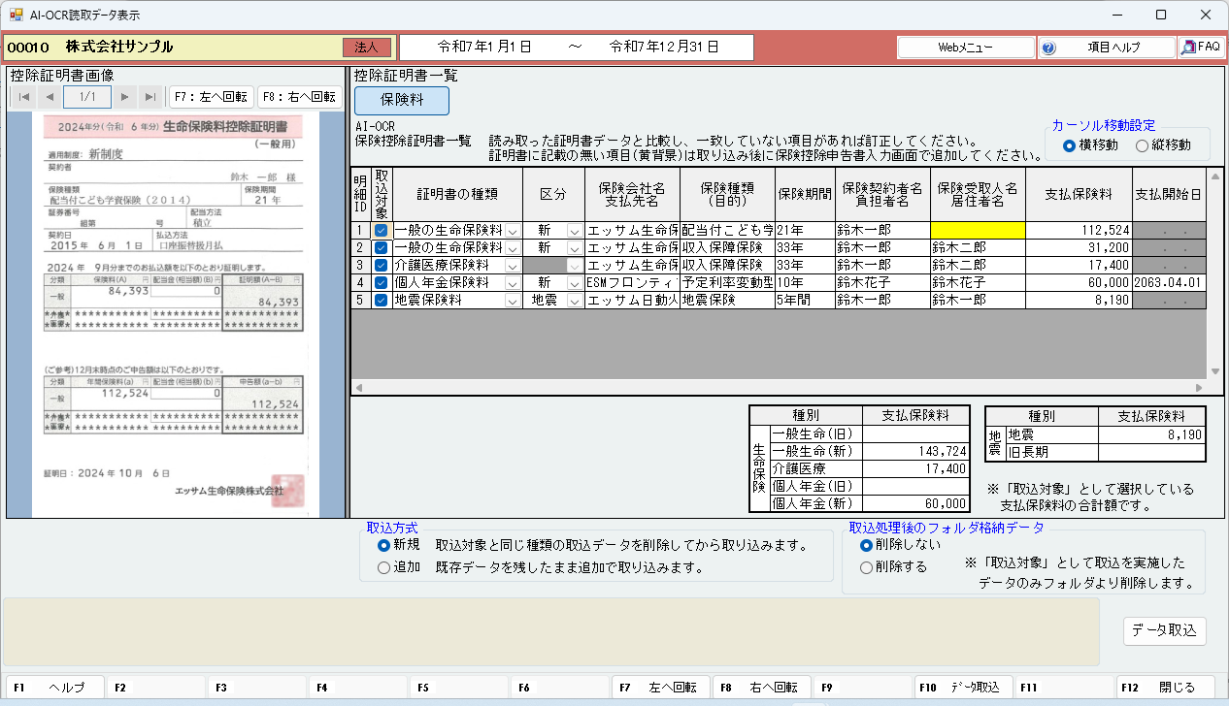Go to last certificate image page
Screen dimensions: 1229x706
(149, 97)
